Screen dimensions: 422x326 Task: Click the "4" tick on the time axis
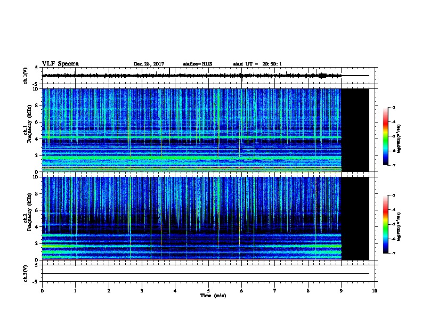point(175,290)
